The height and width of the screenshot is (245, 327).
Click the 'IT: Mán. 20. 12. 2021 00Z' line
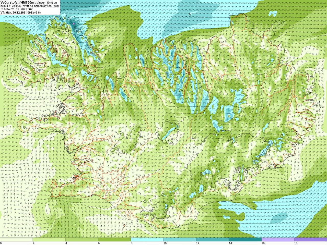coord(17,9)
